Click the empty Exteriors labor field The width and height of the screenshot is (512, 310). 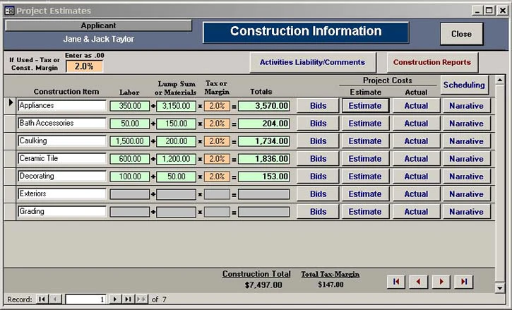(x=130, y=194)
